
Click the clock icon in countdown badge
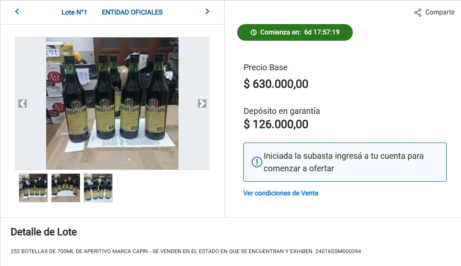[253, 32]
